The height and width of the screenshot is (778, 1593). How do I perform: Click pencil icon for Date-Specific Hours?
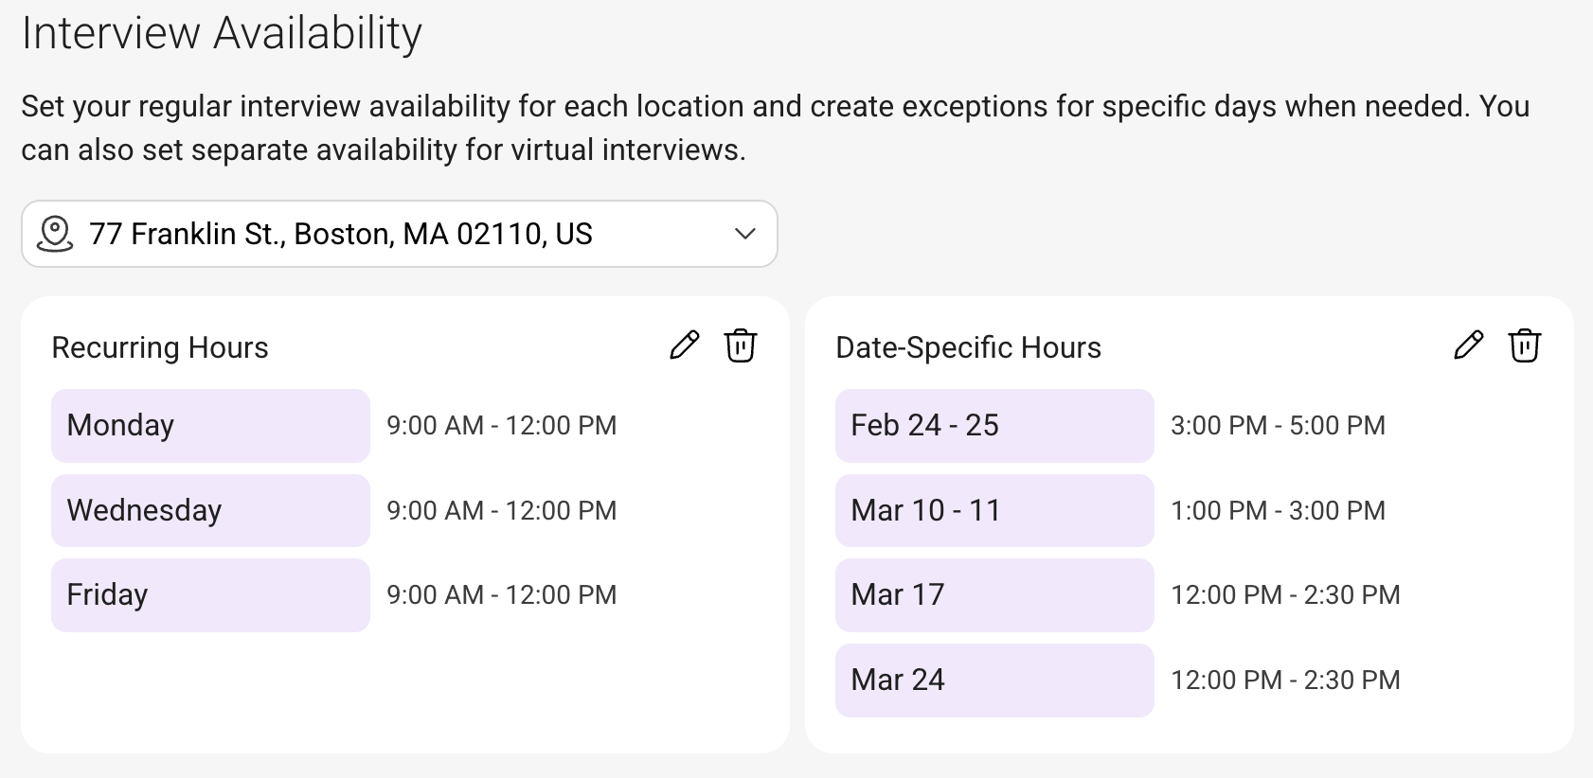[1468, 346]
